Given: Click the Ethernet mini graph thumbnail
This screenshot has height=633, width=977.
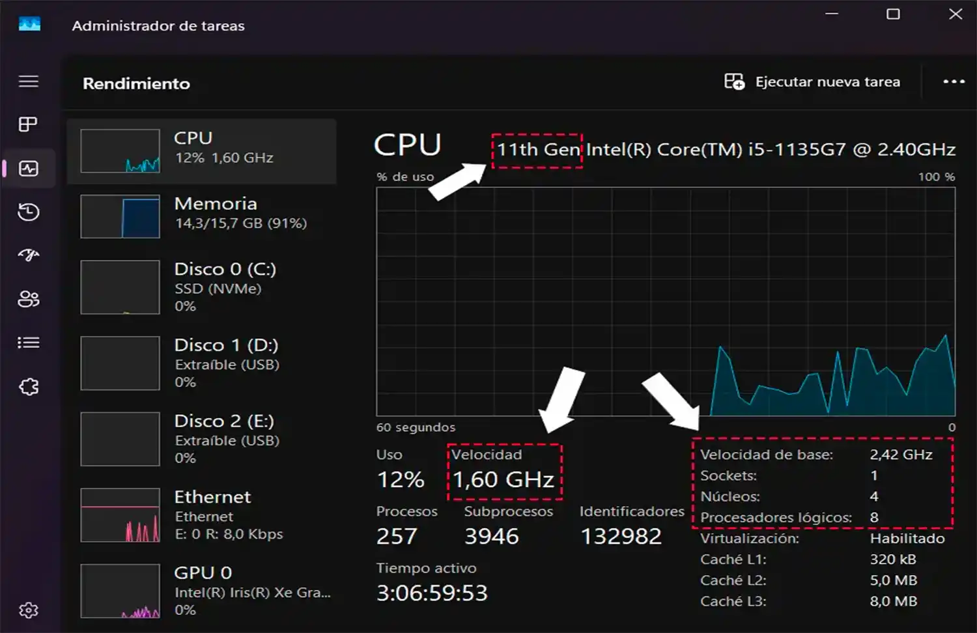Looking at the screenshot, I should (x=120, y=515).
